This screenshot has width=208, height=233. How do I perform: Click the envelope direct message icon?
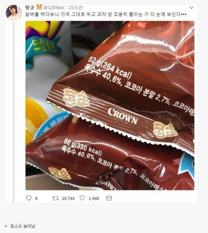[x=109, y=198]
